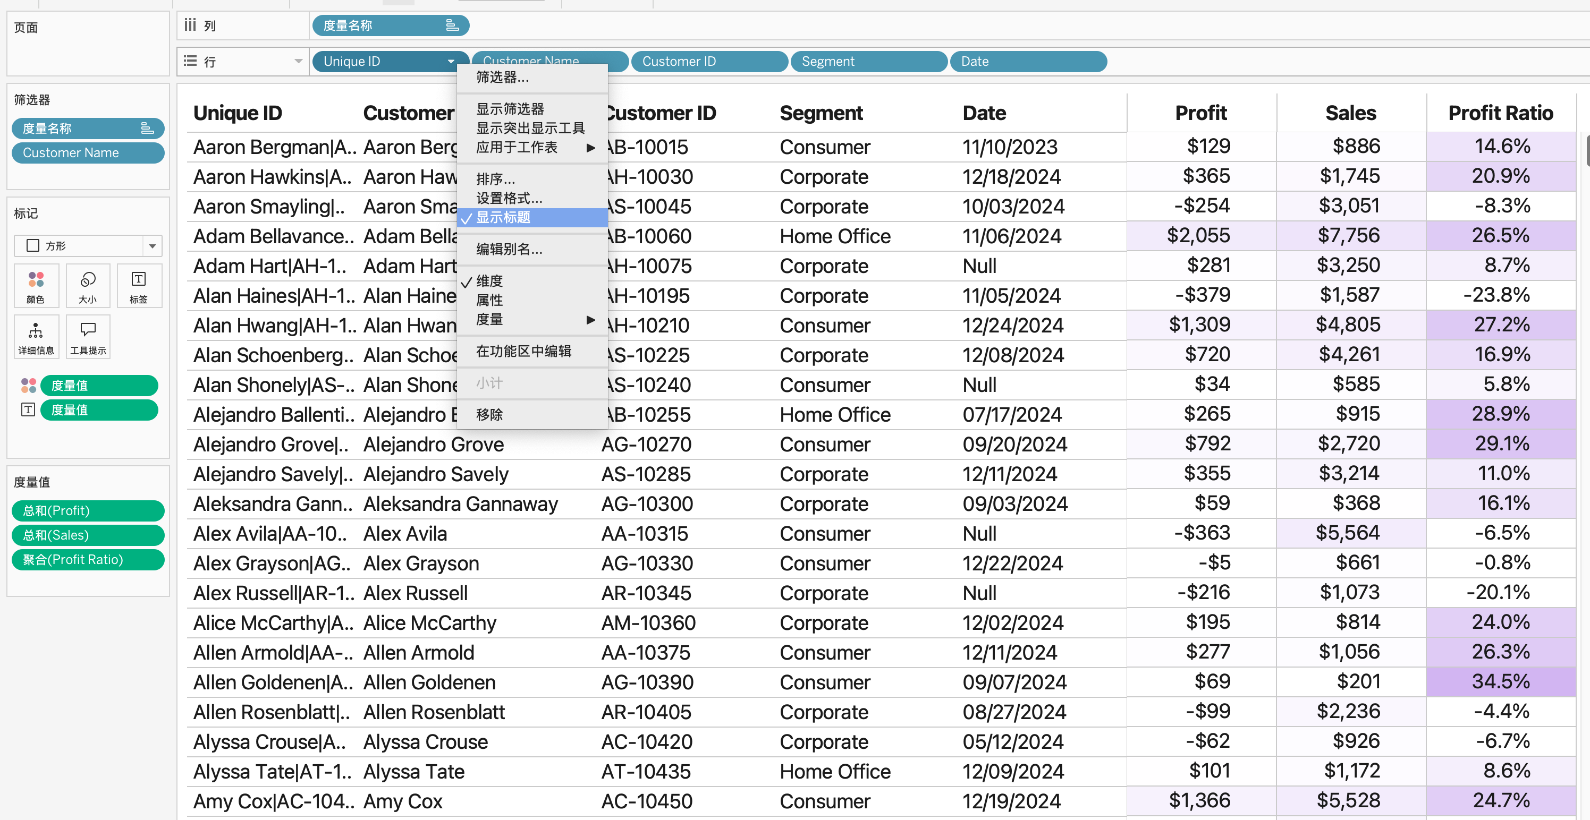The image size is (1590, 820).
Task: Click the 34.5% highlighted Profit Ratio cell
Action: [x=1501, y=681]
